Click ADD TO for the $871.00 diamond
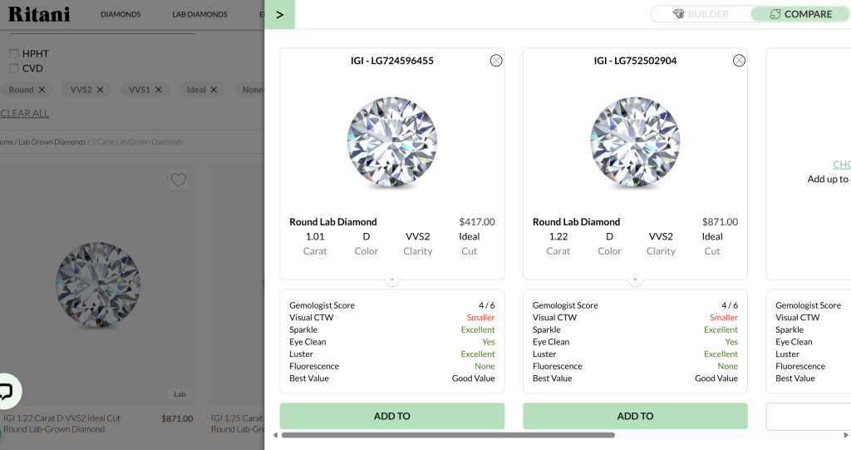 coord(635,416)
